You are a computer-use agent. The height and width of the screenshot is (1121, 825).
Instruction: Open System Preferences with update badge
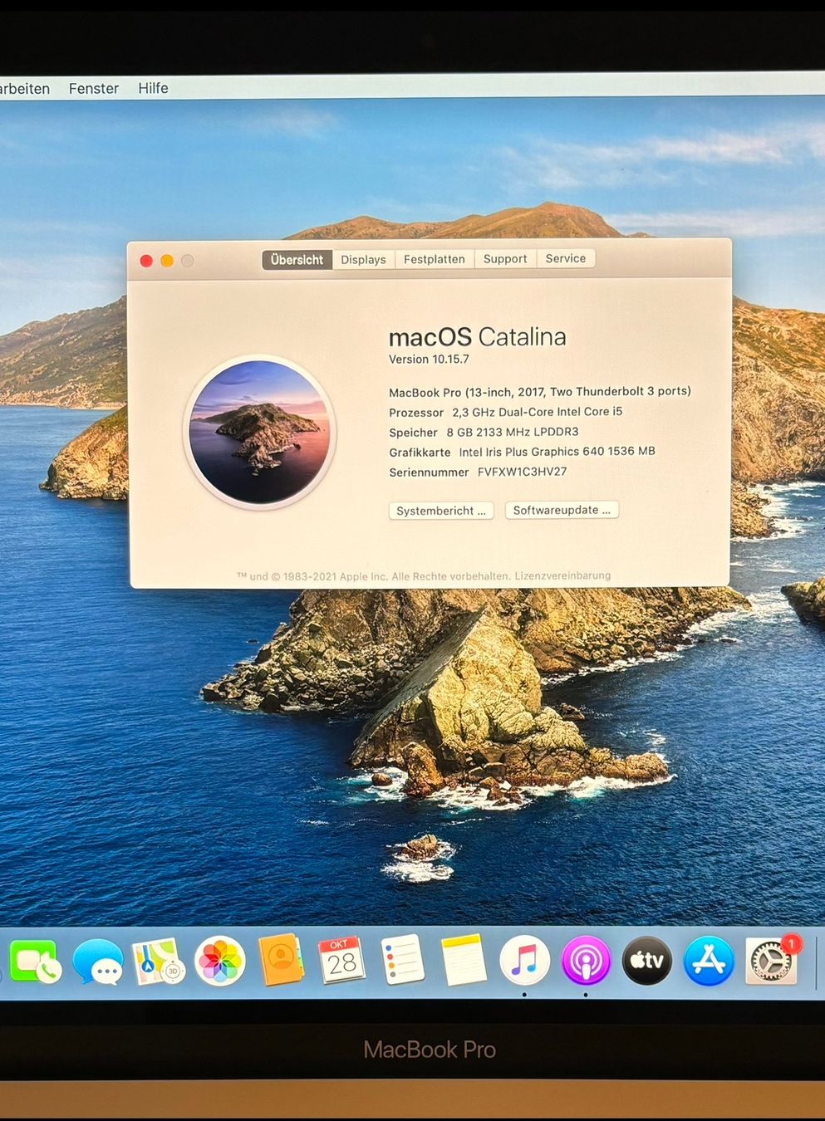pos(773,961)
